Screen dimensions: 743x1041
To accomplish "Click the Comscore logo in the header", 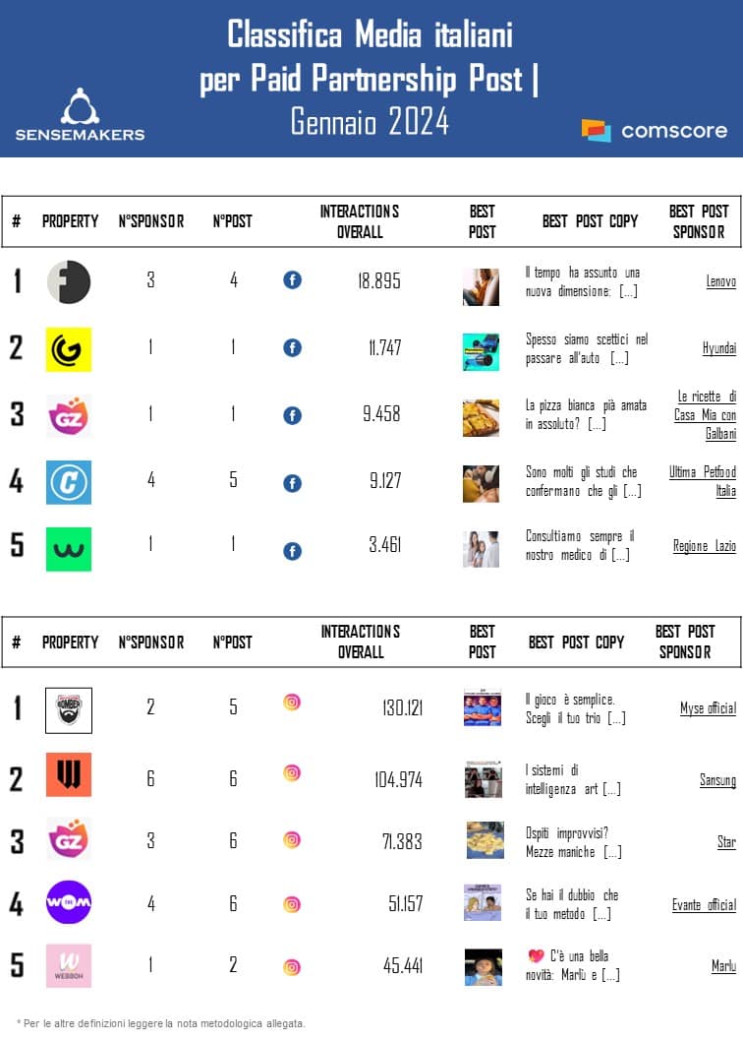I will [x=654, y=130].
